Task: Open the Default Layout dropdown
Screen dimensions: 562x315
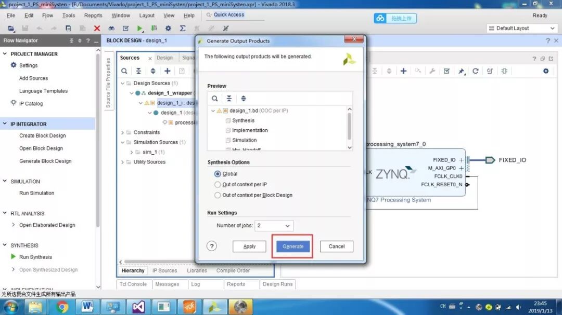Action: point(522,28)
